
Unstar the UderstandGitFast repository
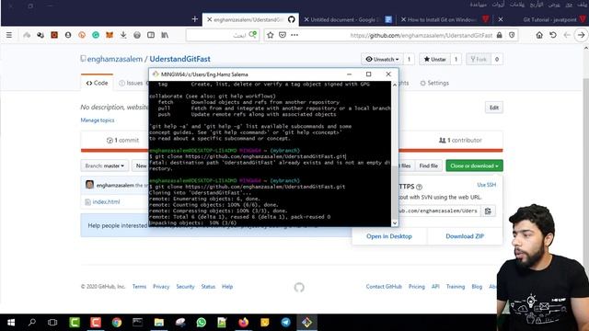pos(434,59)
